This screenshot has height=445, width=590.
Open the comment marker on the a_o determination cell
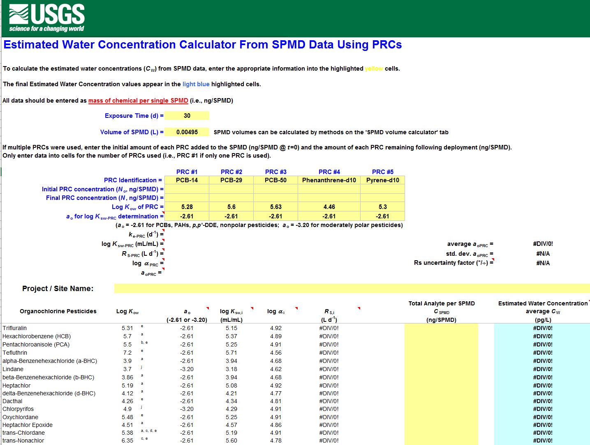point(164,212)
